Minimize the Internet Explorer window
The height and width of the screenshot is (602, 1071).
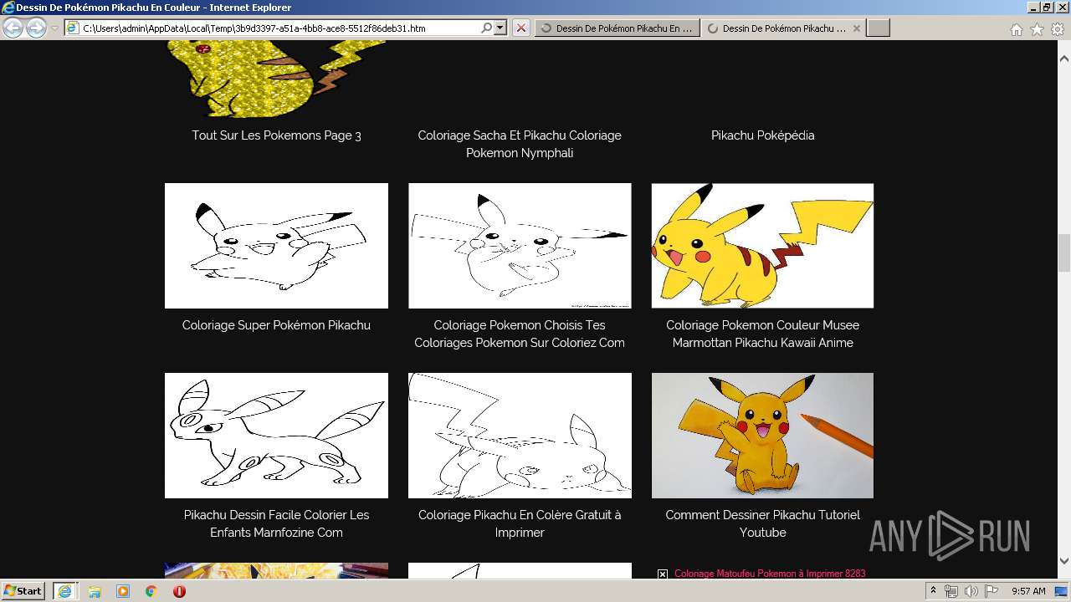tap(1033, 7)
